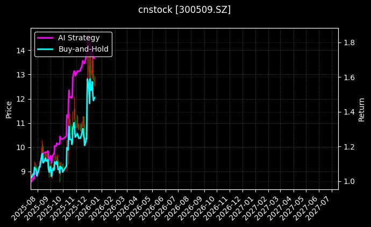371x227 pixels.
Task: Click the 10 price tick label
Action: coord(20,147)
